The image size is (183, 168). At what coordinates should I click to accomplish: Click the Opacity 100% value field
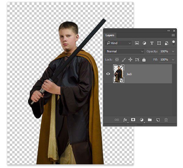164,51
